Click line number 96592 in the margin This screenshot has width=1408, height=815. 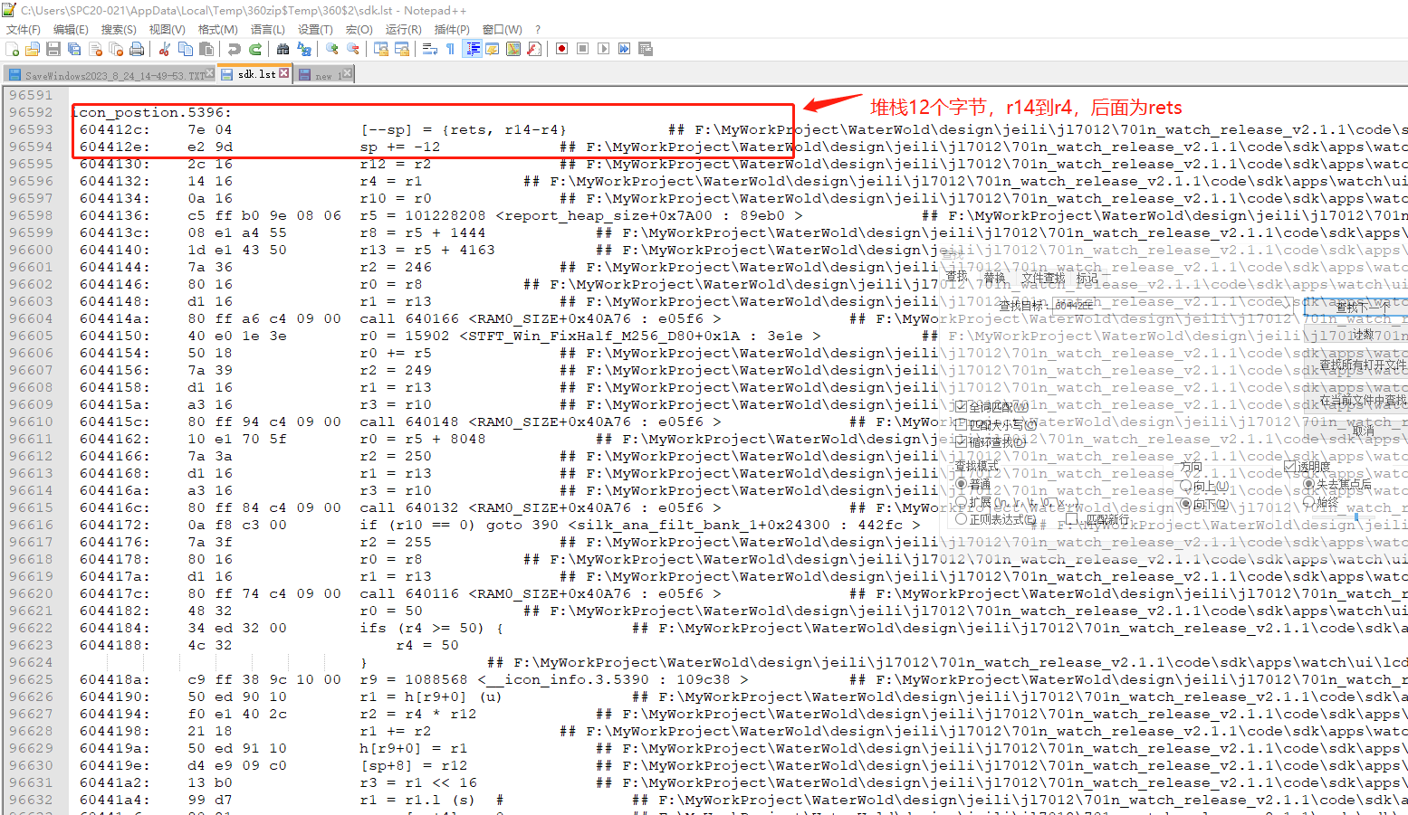(x=31, y=112)
